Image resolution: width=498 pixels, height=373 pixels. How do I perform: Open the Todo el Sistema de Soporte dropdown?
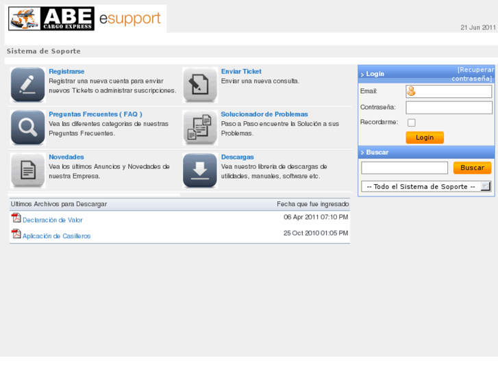click(x=426, y=187)
